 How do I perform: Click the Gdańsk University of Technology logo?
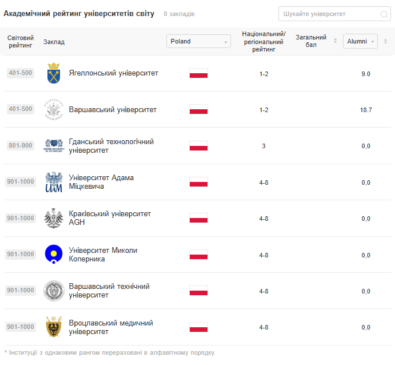pos(54,146)
